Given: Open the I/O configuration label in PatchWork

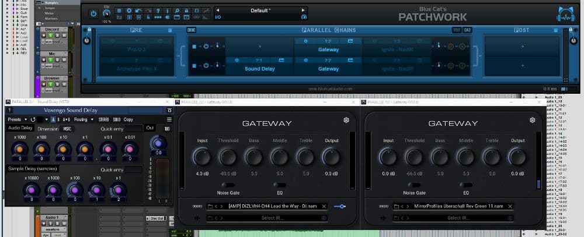Looking at the screenshot, I should (x=218, y=17).
